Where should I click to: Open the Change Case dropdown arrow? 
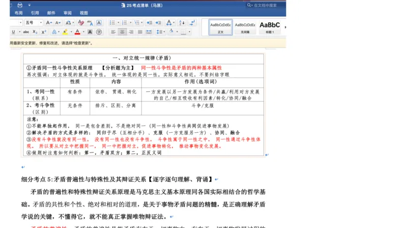[73, 23]
